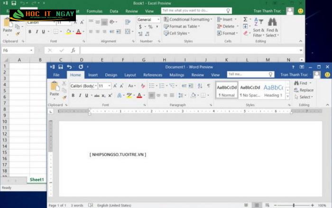The height and width of the screenshot is (208, 332).
Task: Switch to Word Mailings tab
Action: tap(177, 75)
